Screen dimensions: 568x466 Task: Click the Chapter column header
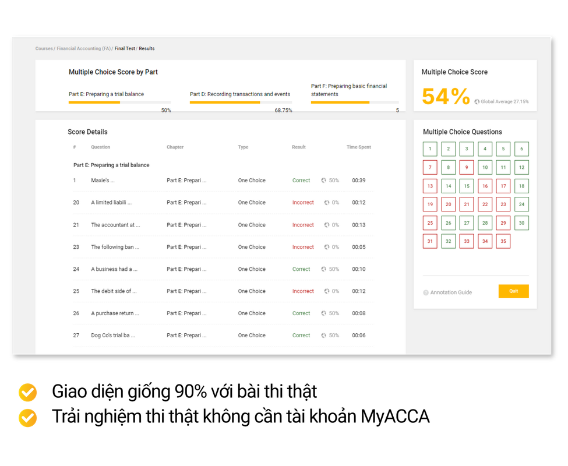click(x=175, y=147)
